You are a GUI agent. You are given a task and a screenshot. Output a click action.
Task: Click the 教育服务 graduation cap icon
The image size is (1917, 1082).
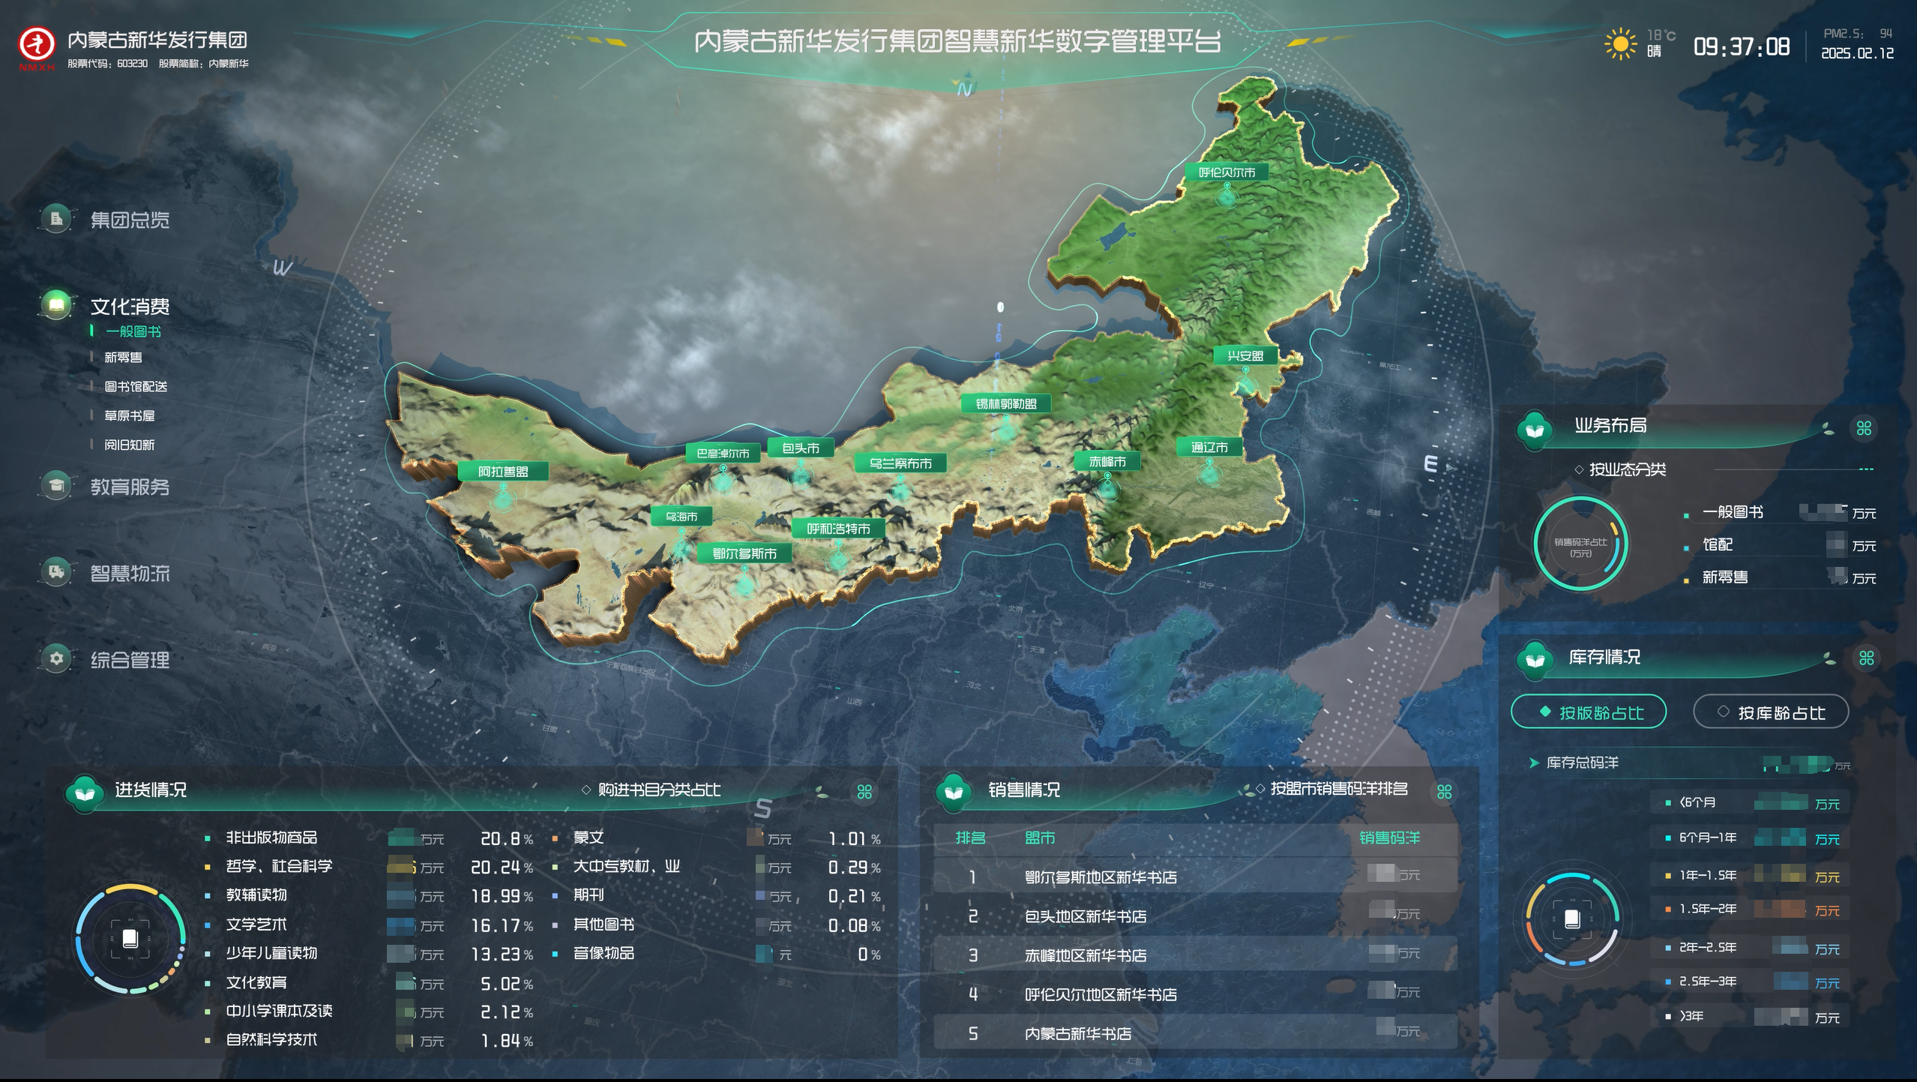click(x=56, y=485)
